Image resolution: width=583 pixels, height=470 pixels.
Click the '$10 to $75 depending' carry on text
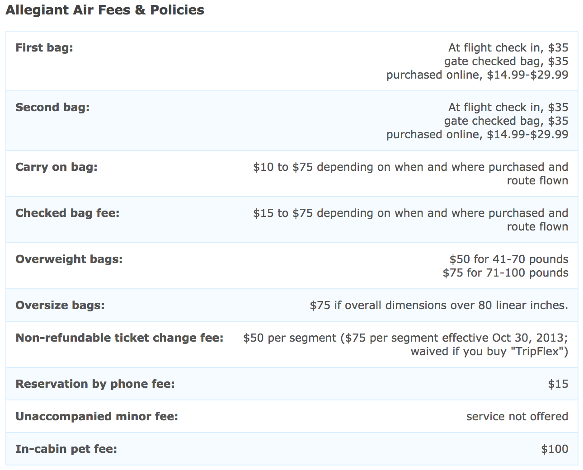point(411,174)
